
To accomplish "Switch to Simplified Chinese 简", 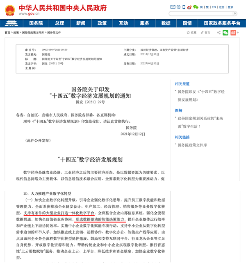I will [201, 7].
